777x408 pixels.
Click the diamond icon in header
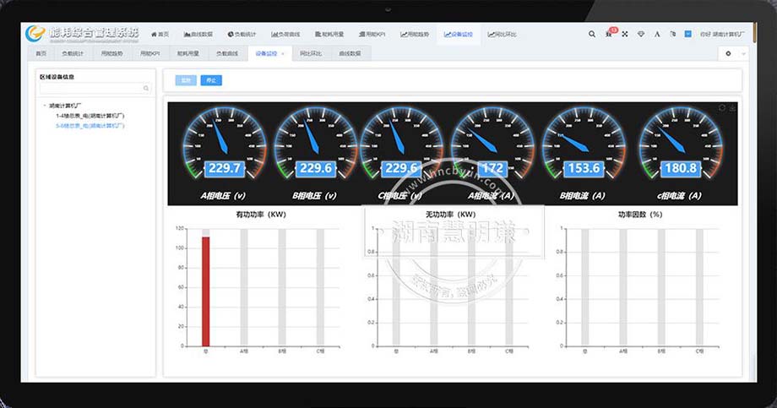pos(641,34)
